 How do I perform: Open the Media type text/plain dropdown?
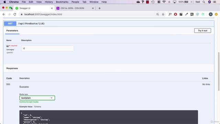(x=37, y=98)
